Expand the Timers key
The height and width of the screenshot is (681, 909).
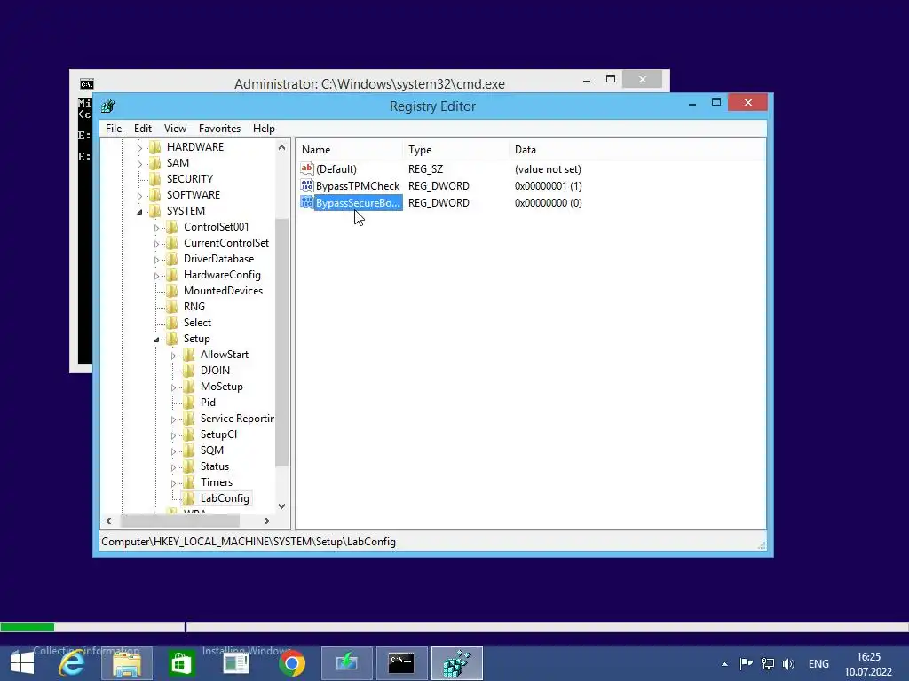coord(173,483)
